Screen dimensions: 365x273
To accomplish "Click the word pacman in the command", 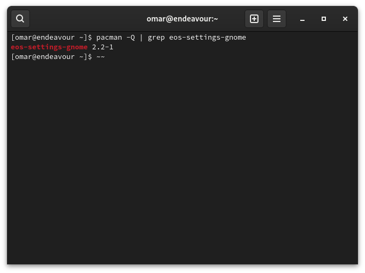I will 109,38.
